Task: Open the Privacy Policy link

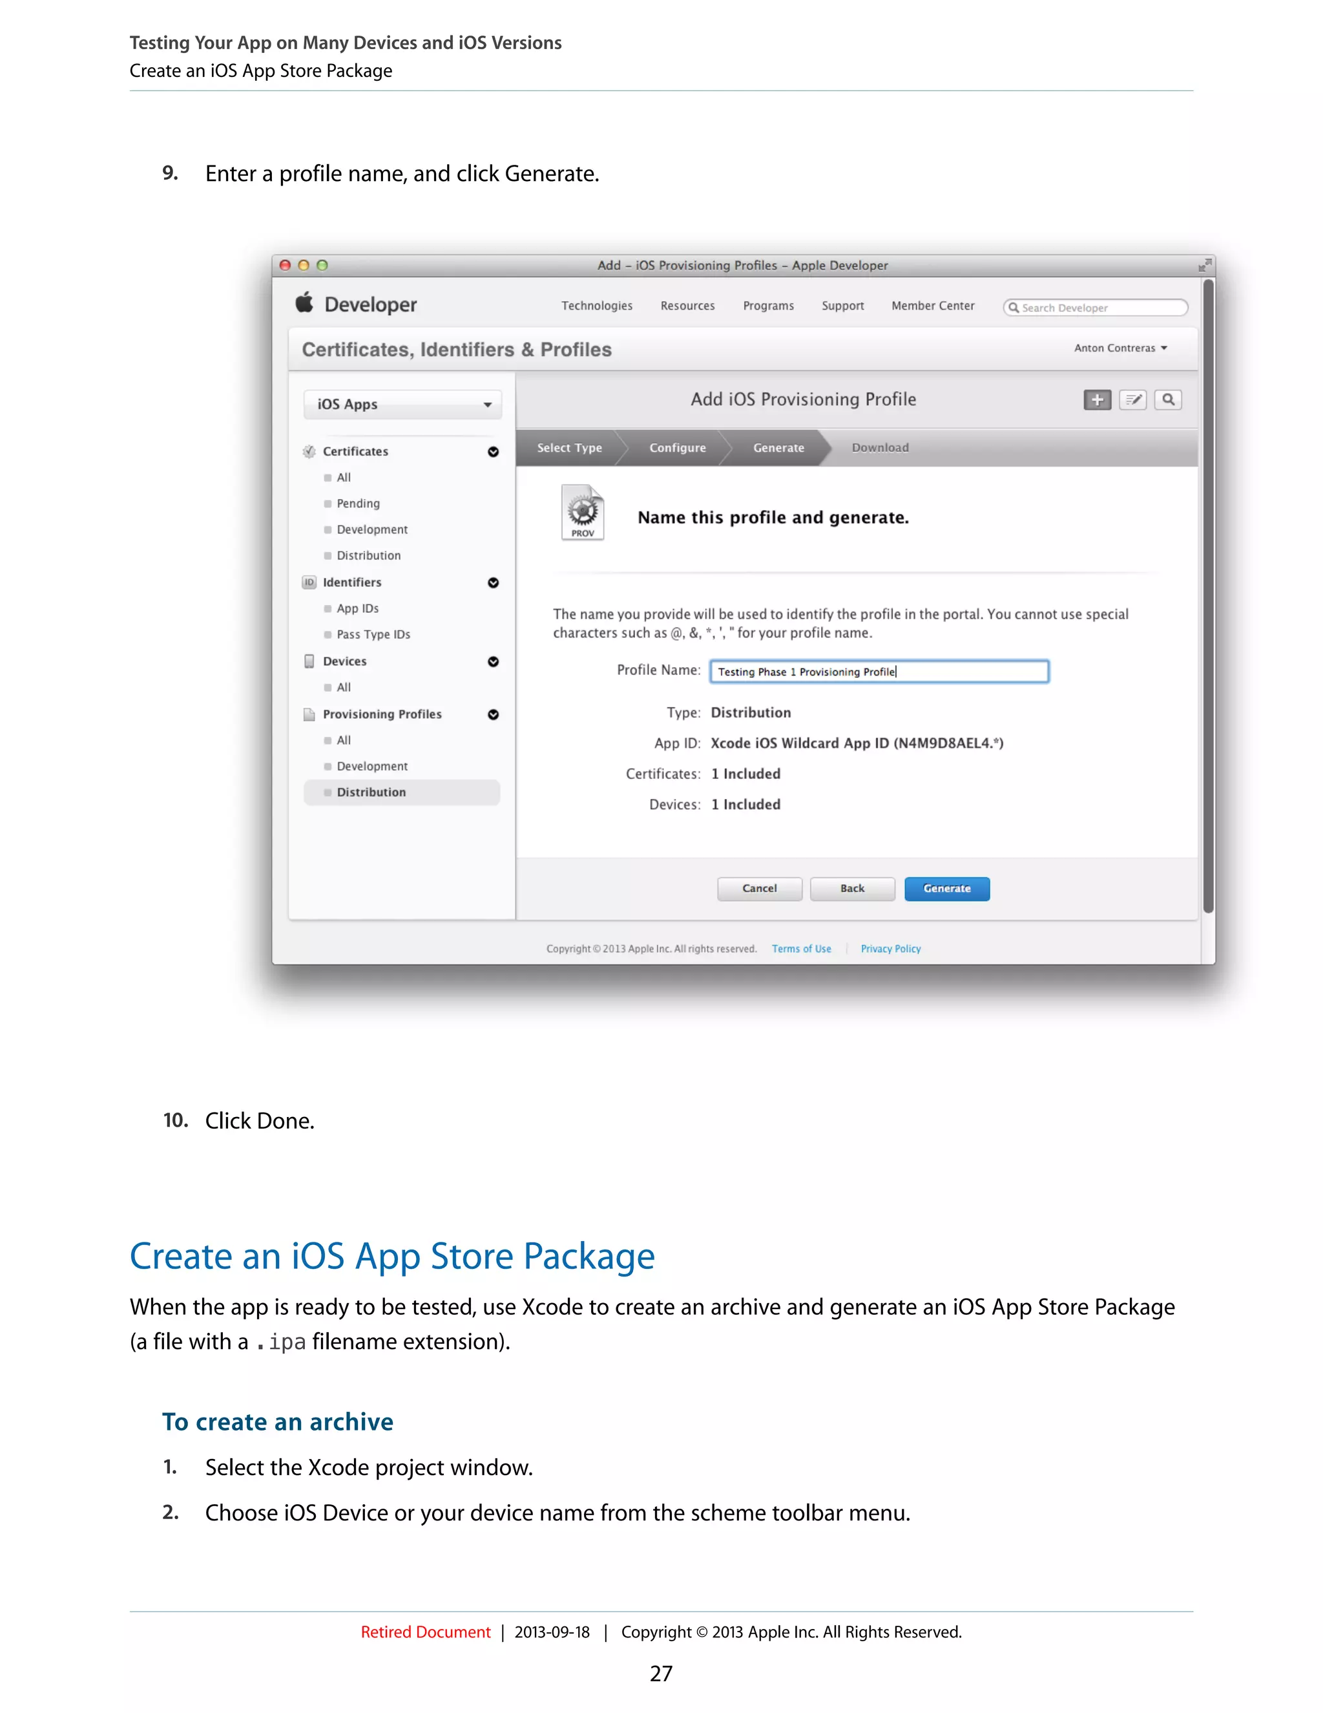Action: pos(890,949)
